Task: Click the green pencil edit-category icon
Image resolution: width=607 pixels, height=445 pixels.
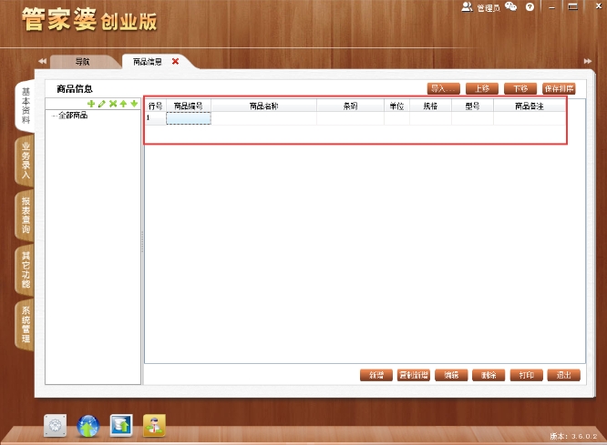Action: (102, 104)
